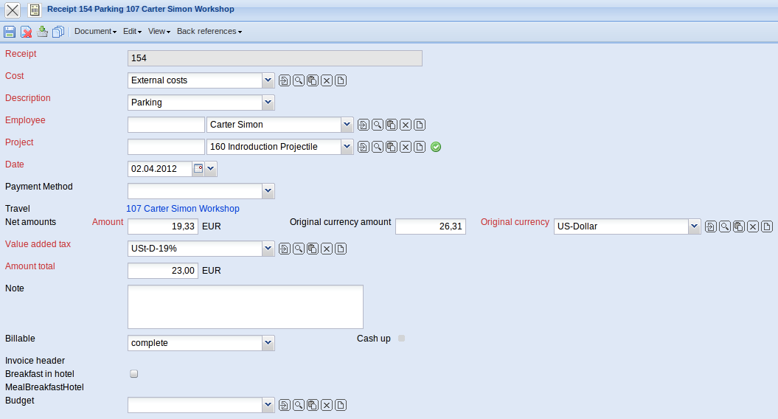Open the Back references menu
This screenshot has width=778, height=419.
209,32
